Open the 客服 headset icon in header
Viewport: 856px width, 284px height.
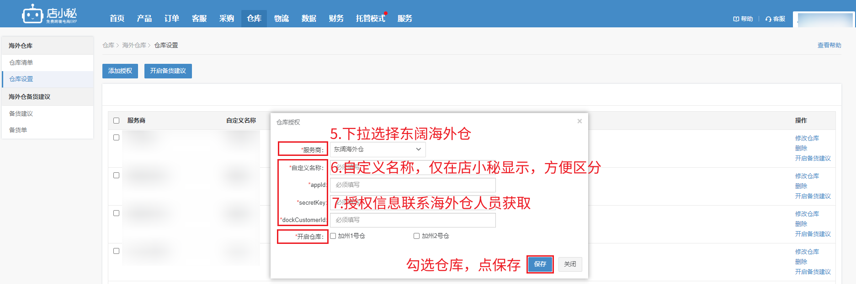pyautogui.click(x=775, y=19)
